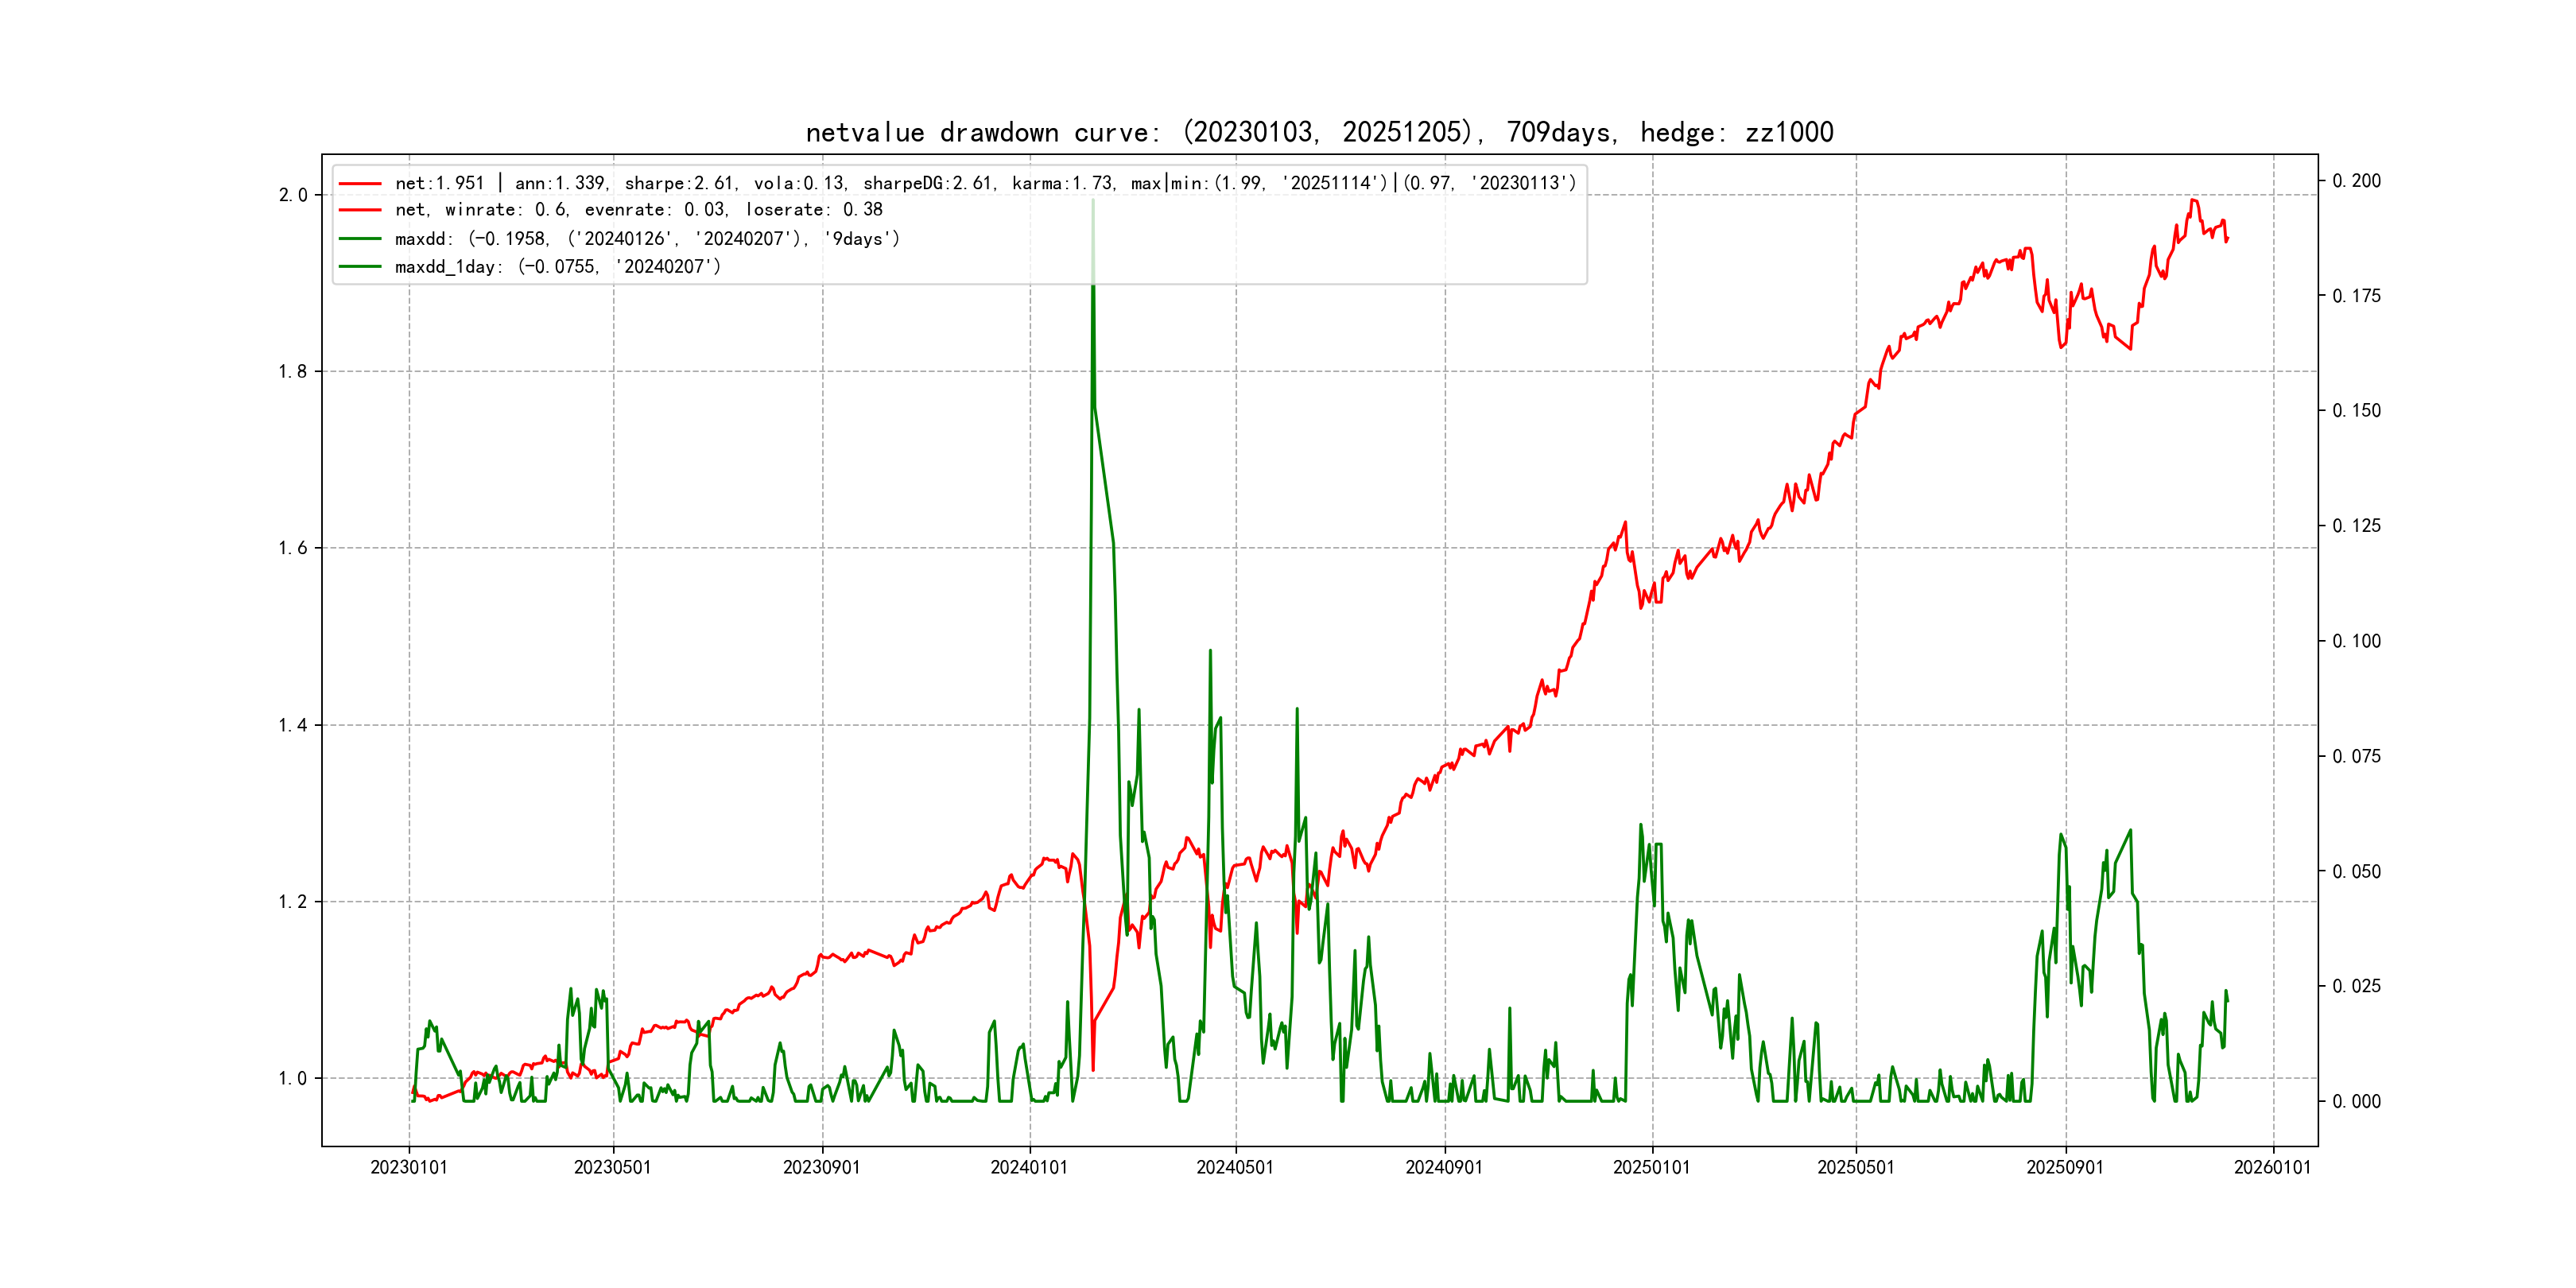Click the 1.0 left y-axis label
Viewport: 2576px width, 1288px height.
293,1078
